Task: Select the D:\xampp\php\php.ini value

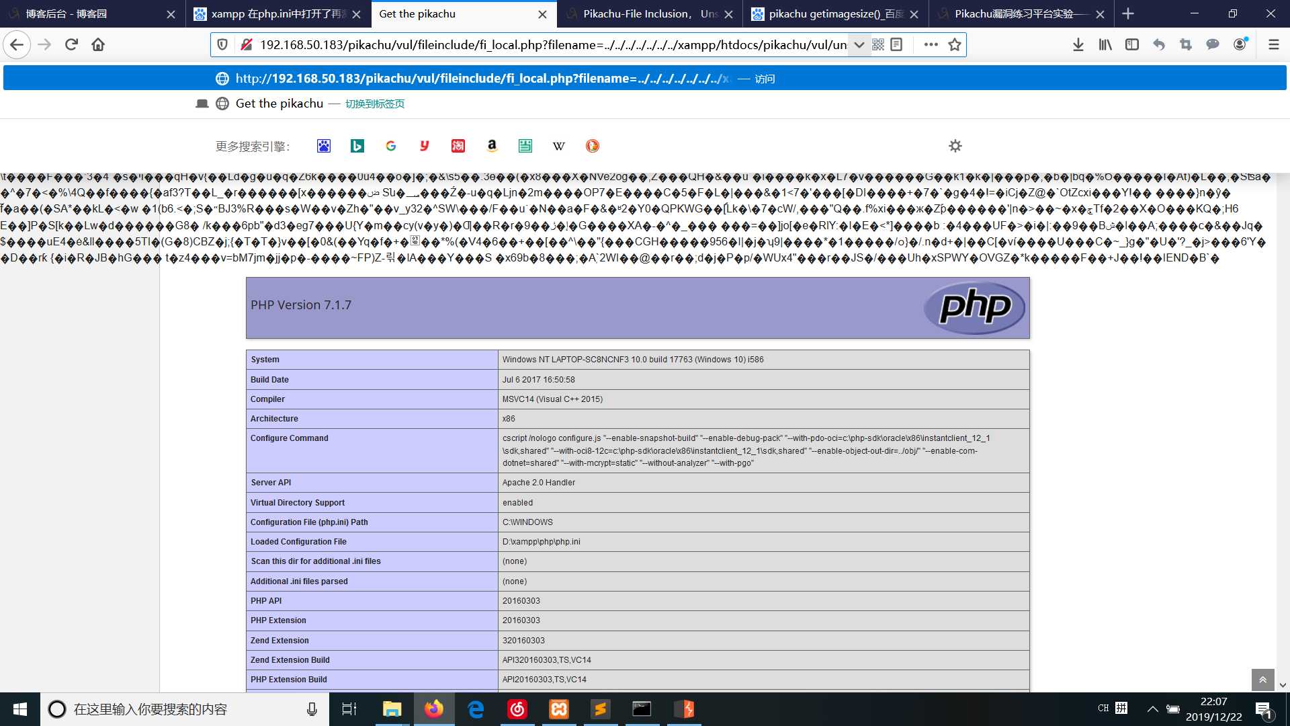Action: (x=542, y=542)
